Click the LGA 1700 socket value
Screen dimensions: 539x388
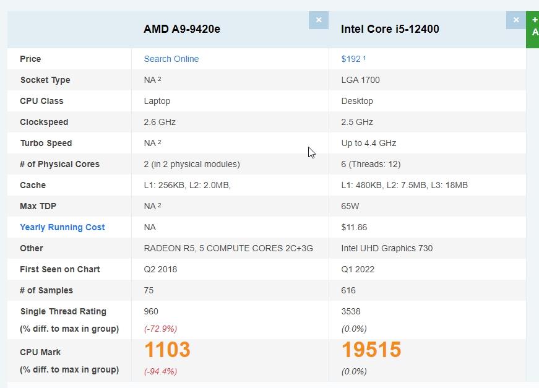point(360,80)
